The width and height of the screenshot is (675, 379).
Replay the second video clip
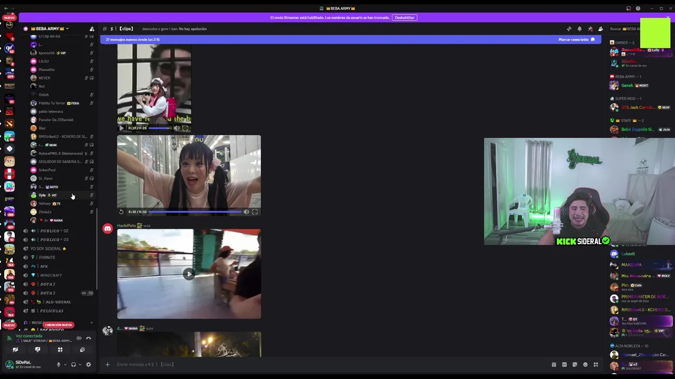(121, 212)
